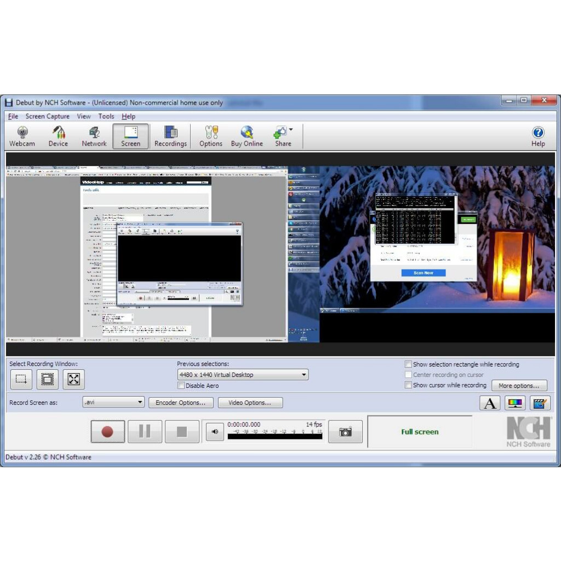Open the Tools menu
The height and width of the screenshot is (561, 561).
(x=106, y=116)
